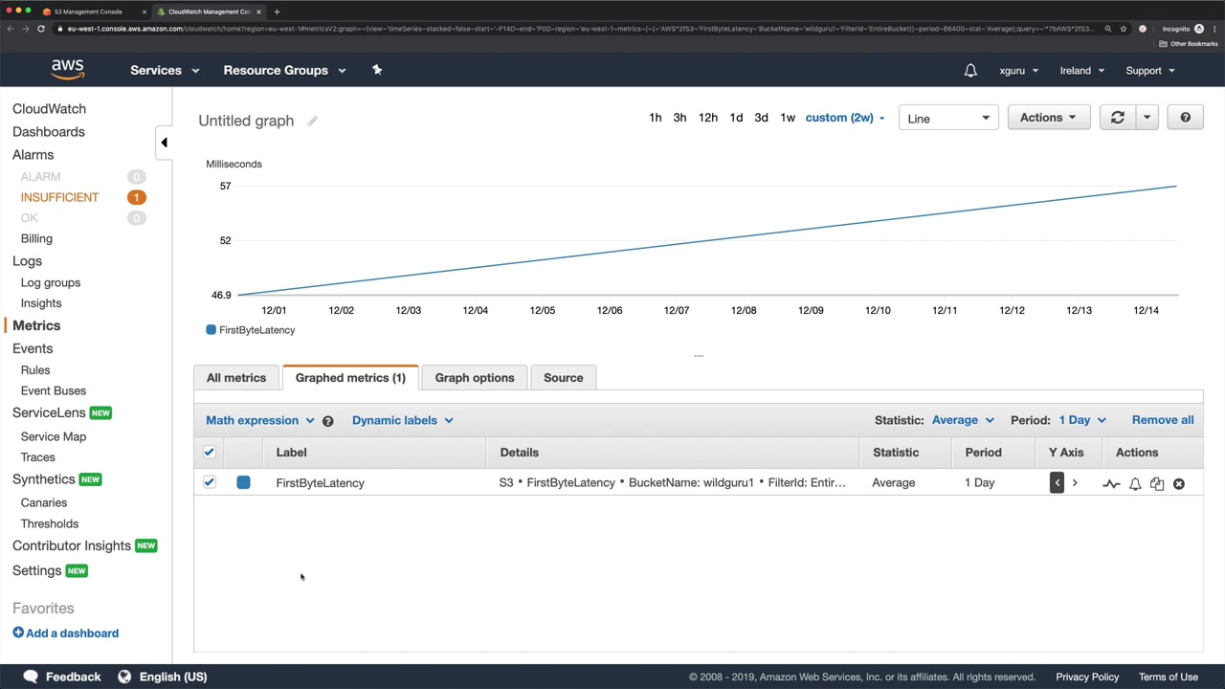
Task: Edit the Untitled graph name pencil icon
Action: [x=312, y=121]
